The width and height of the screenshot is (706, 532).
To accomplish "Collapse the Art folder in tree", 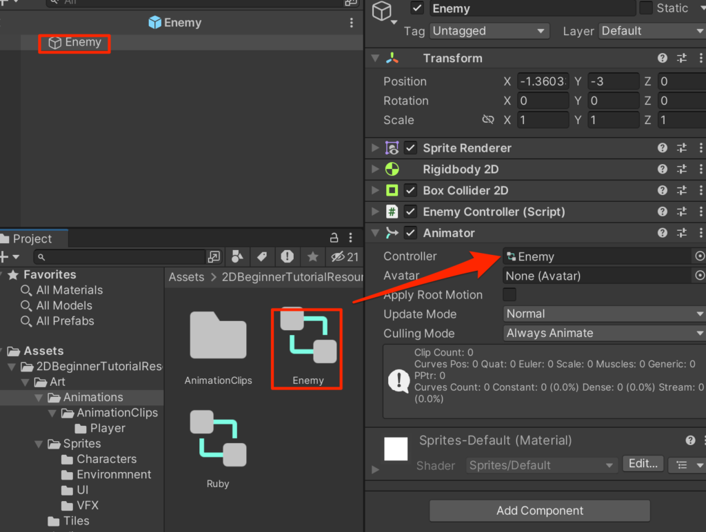I will pyautogui.click(x=26, y=382).
